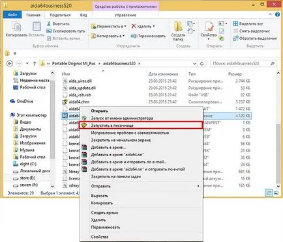
Task: Click navigation pane scroll down arrow
Action: (x=52, y=186)
